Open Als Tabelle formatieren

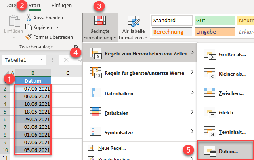pyautogui.click(x=133, y=27)
